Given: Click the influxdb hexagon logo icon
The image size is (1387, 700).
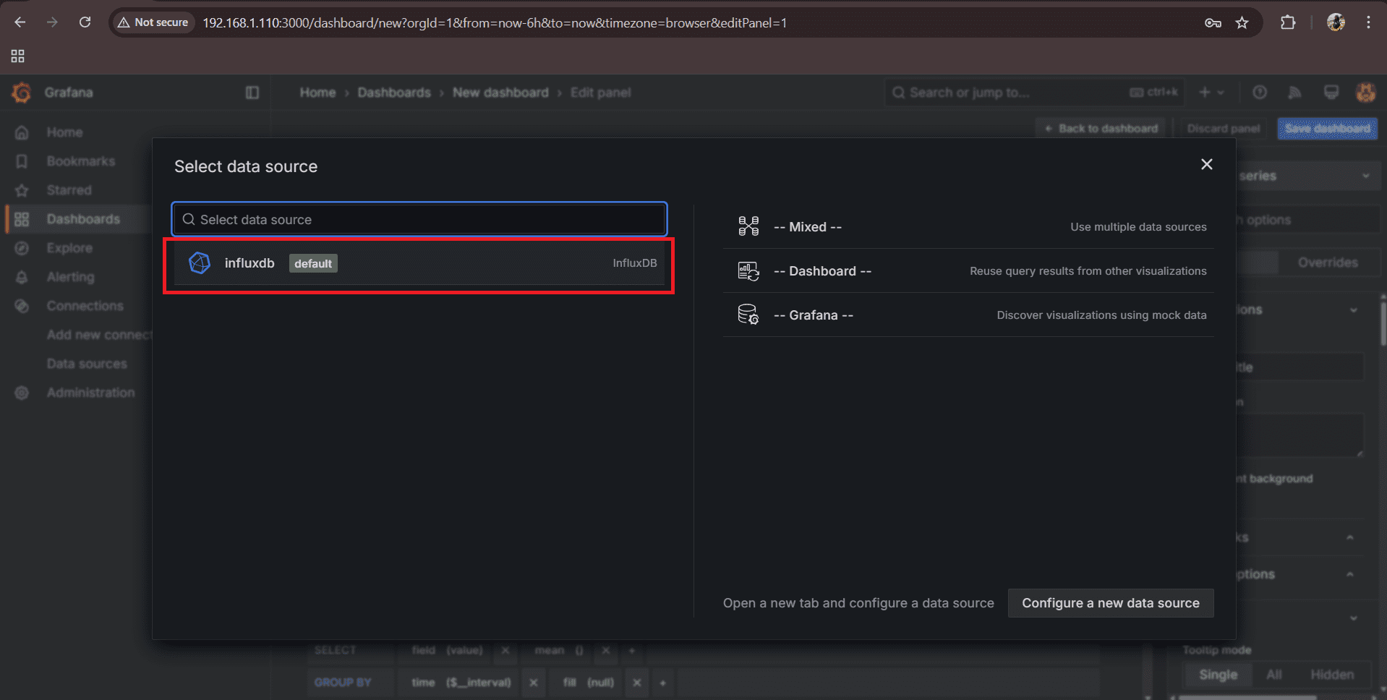Looking at the screenshot, I should (x=200, y=263).
